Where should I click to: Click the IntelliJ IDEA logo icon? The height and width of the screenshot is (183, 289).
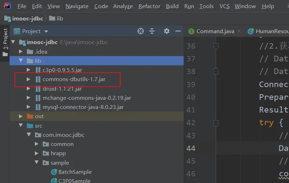click(x=7, y=6)
